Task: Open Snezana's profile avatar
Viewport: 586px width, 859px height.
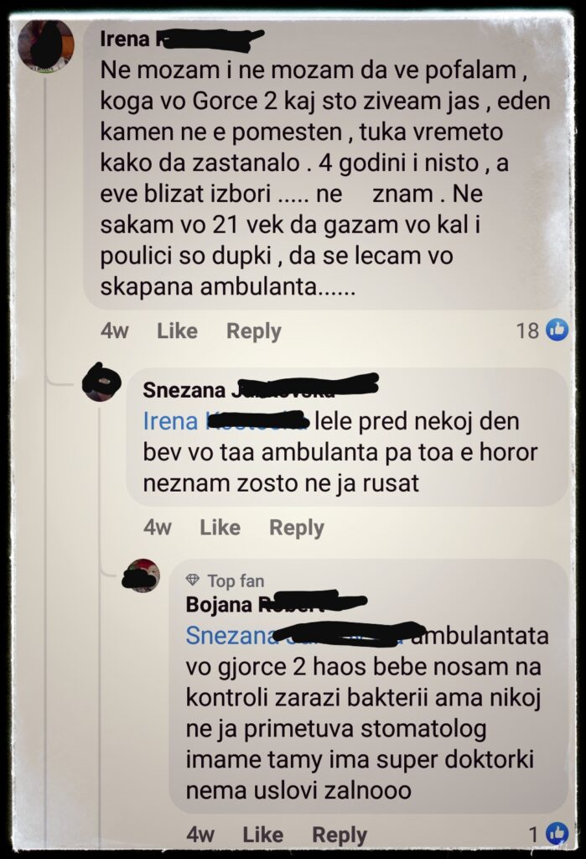Action: tap(101, 383)
